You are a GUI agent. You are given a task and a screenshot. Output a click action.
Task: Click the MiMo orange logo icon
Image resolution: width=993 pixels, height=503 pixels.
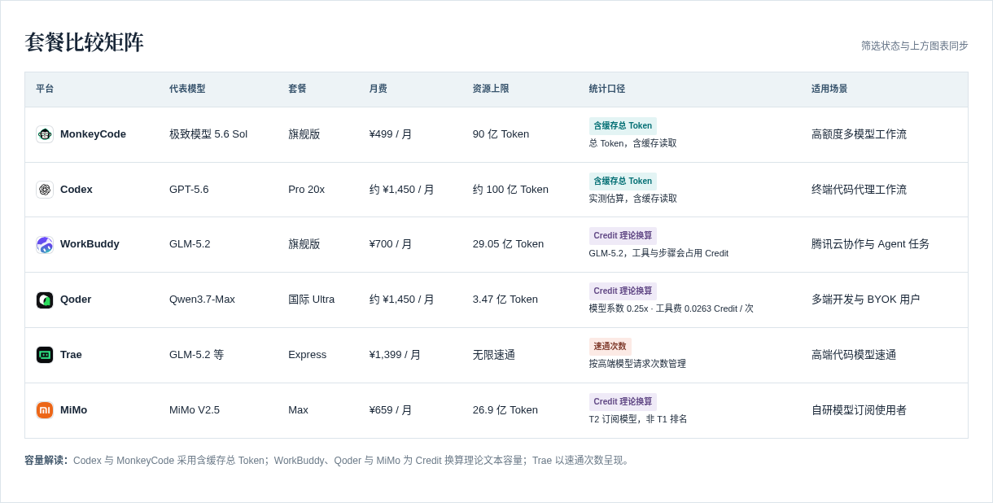tap(45, 410)
